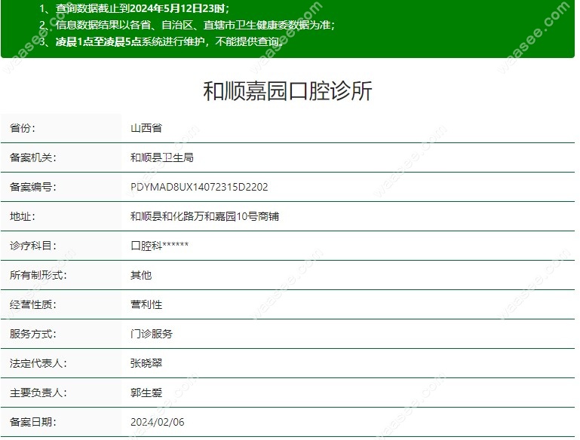Viewport: 580px width, 440px height.
Task: Select the value 营利性
Action: click(146, 304)
